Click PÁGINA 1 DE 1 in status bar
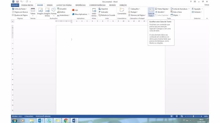The image size is (220, 123). pyautogui.click(x=17, y=116)
